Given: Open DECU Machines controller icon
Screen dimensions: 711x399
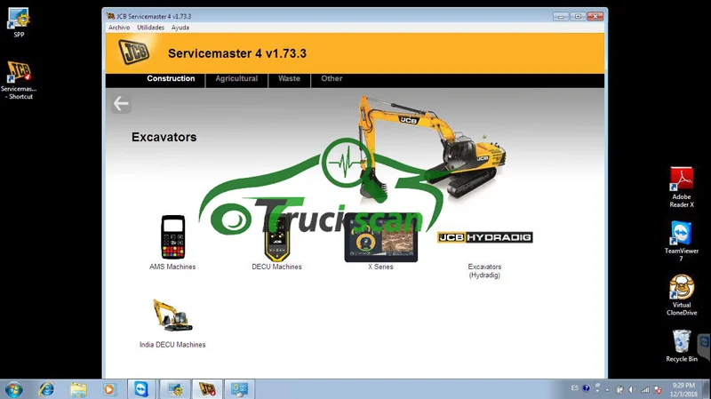Looking at the screenshot, I should coord(277,237).
